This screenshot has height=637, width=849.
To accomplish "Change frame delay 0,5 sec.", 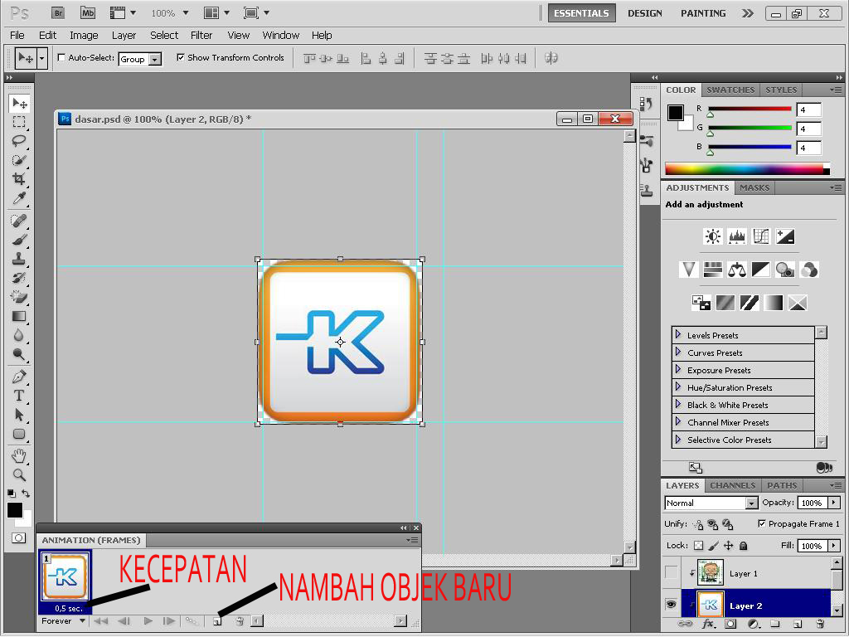I will (x=69, y=608).
